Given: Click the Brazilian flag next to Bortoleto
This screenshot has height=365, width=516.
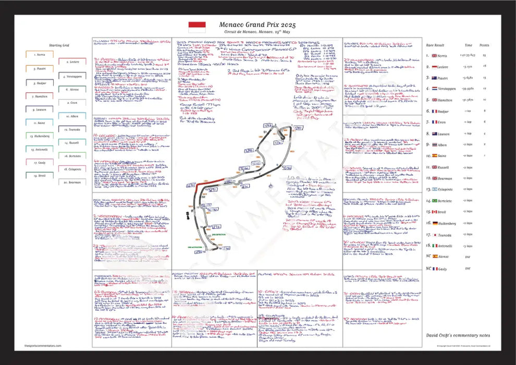Looking at the screenshot, I should [x=433, y=201].
